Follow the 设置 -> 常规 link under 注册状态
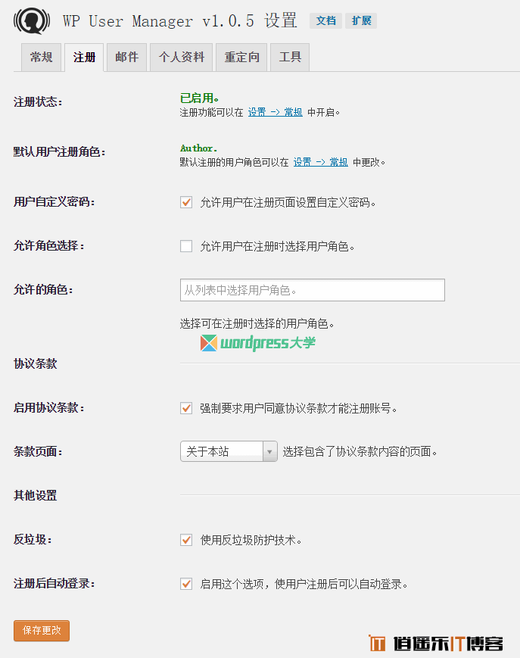This screenshot has height=658, width=520. pos(275,112)
